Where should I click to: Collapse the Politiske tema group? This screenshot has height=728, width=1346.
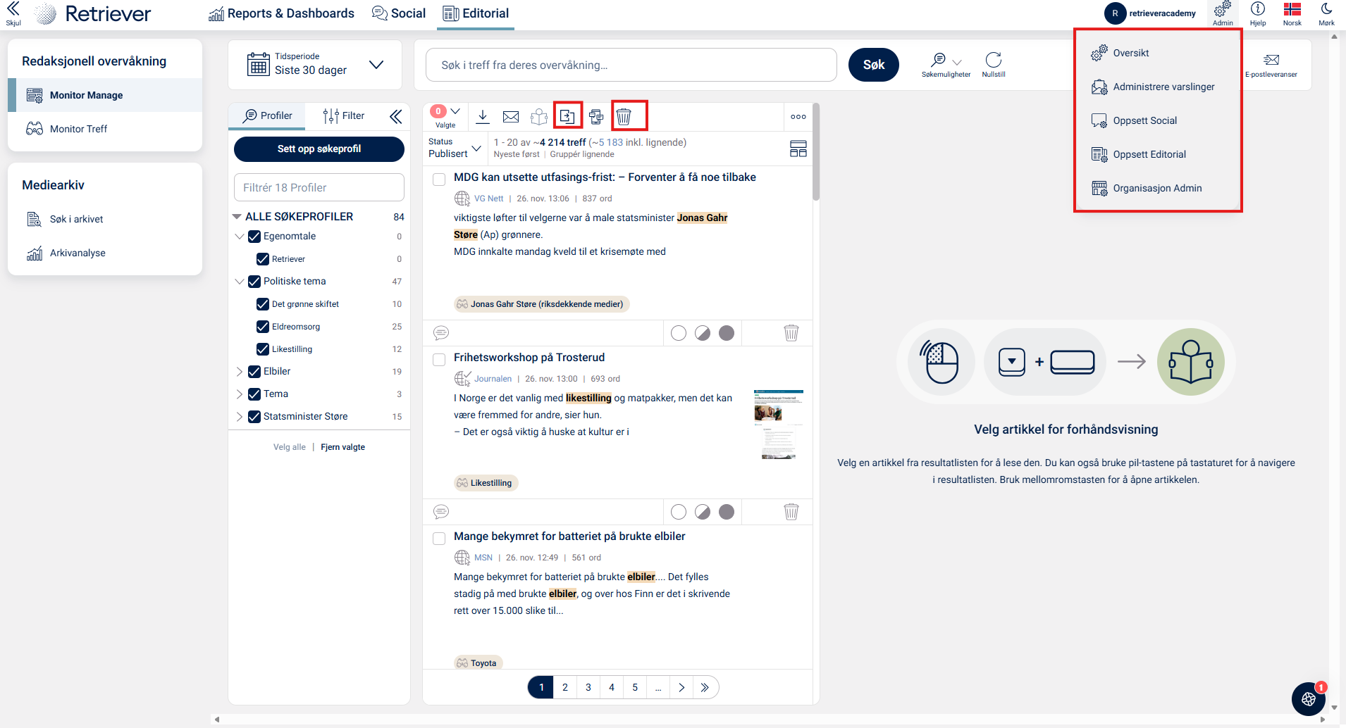coord(240,282)
